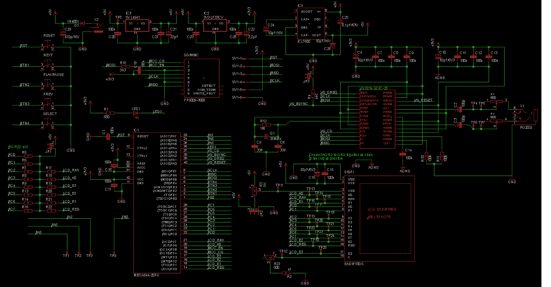Select resistor R10 100k

(x=427, y=157)
